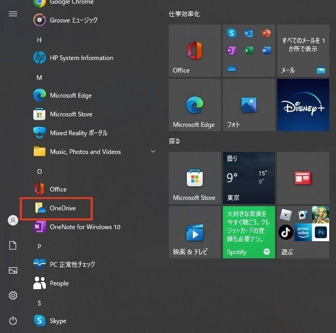Jump to letter S section header
The height and width of the screenshot is (333, 336).
click(39, 303)
